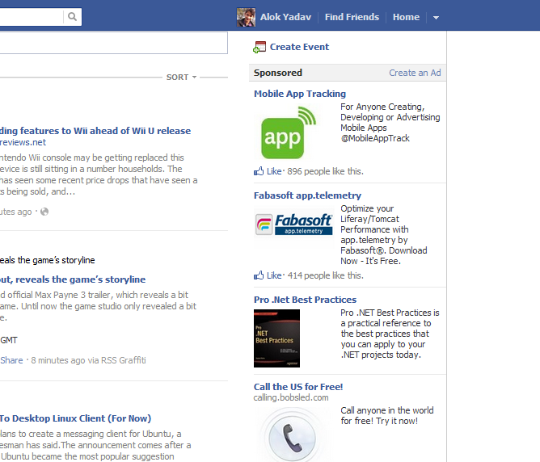Click the Fabasoft logo image
Image resolution: width=540 pixels, height=462 pixels.
coord(293,225)
